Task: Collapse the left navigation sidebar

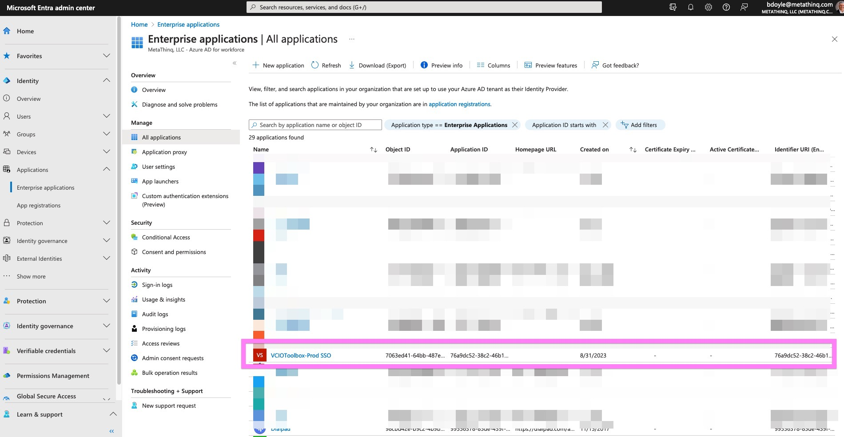Action: pos(111,431)
